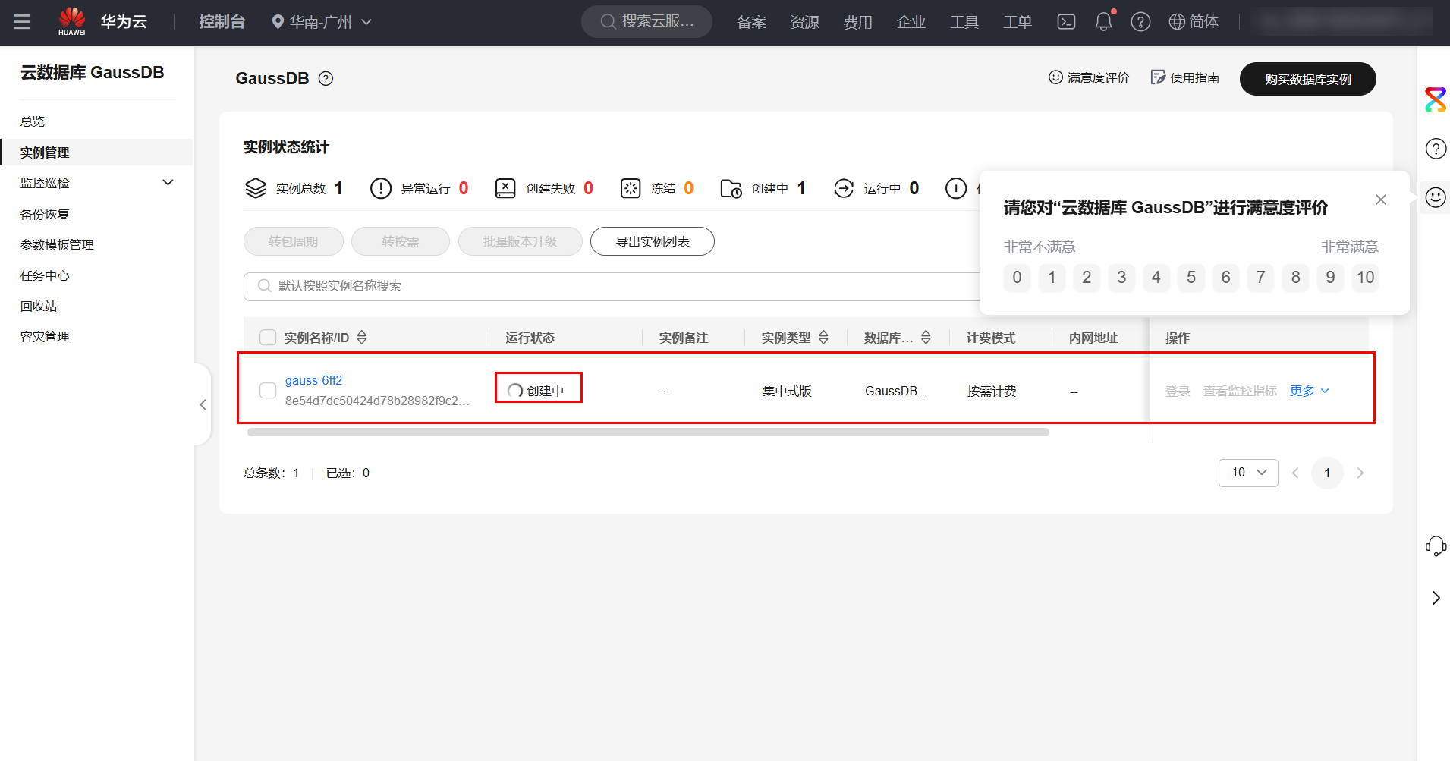Open 回收站 in sidebar
1450x761 pixels.
click(39, 307)
